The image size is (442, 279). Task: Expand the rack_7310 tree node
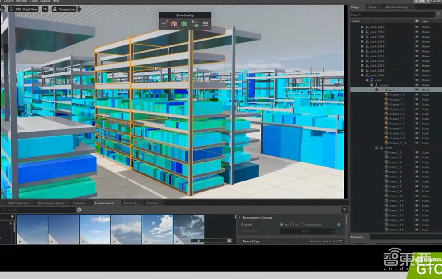click(362, 32)
